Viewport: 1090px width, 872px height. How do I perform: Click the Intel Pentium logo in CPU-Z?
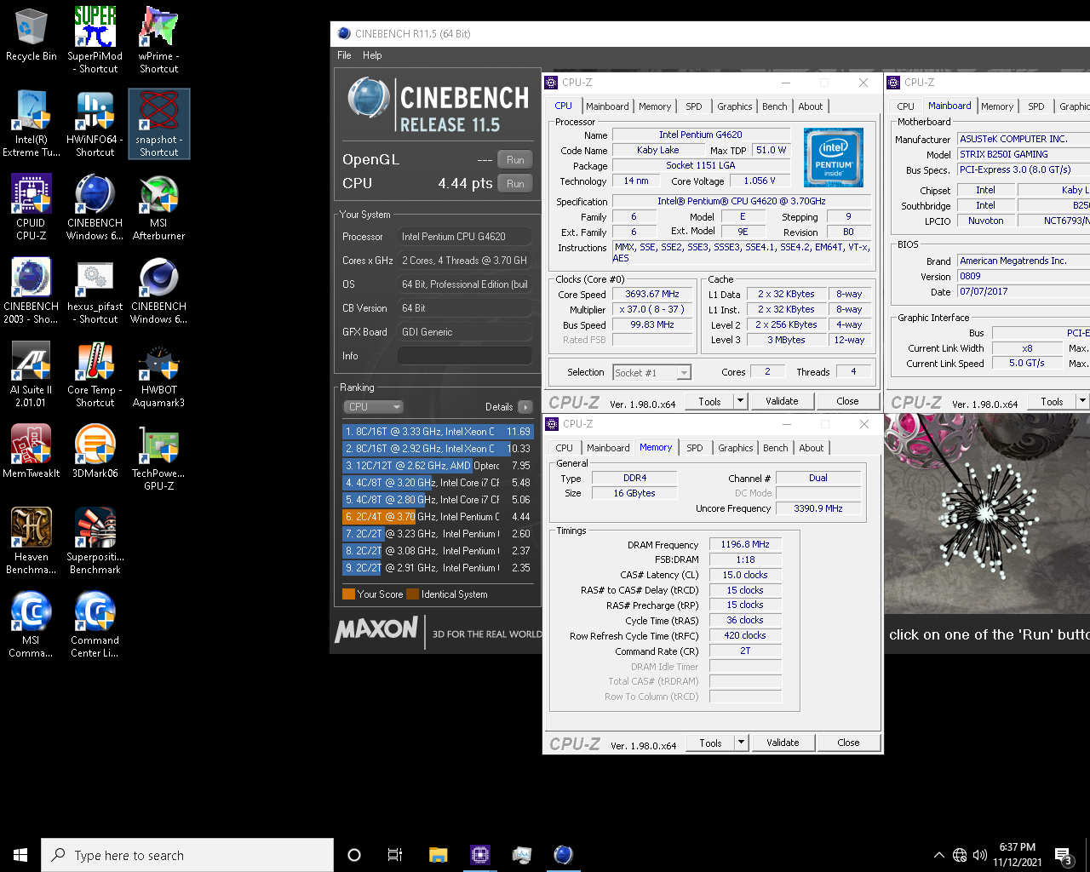[x=834, y=157]
